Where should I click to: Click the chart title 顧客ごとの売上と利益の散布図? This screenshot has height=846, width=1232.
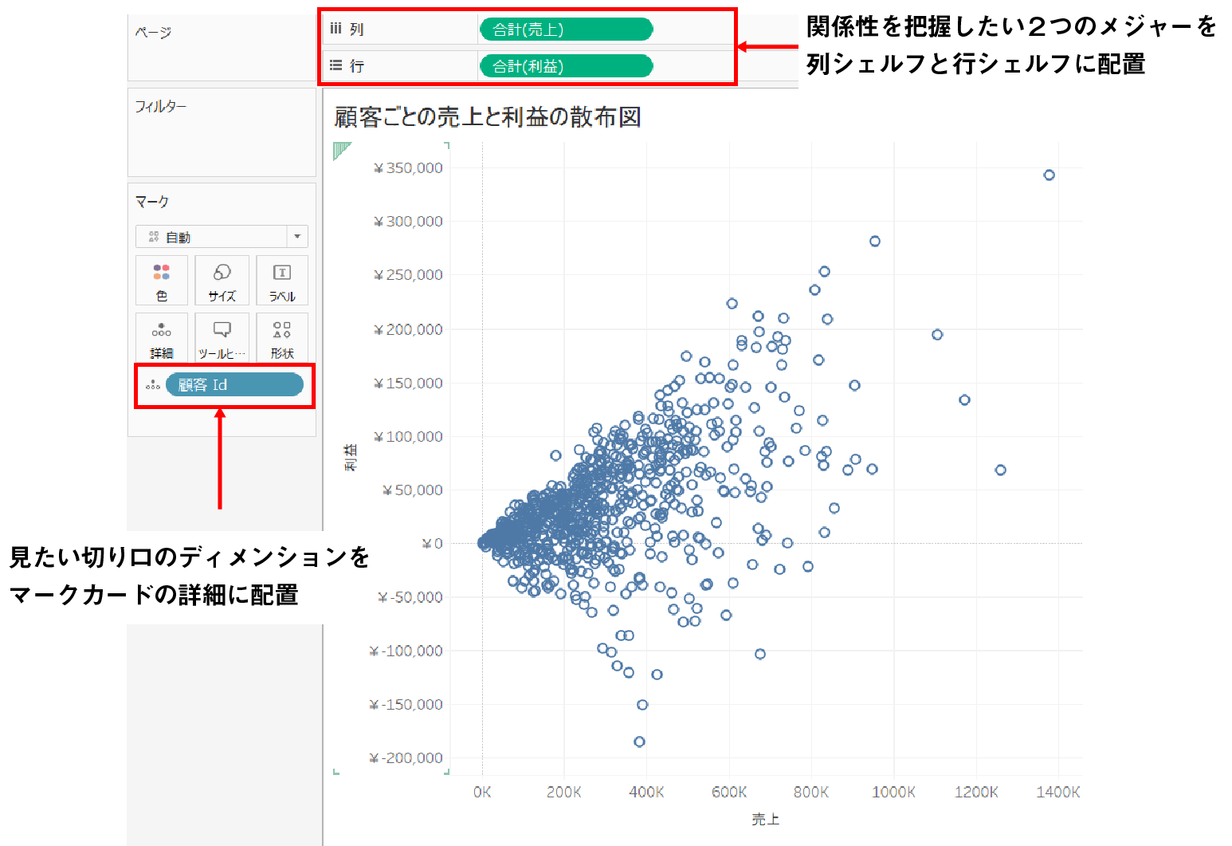pos(488,117)
